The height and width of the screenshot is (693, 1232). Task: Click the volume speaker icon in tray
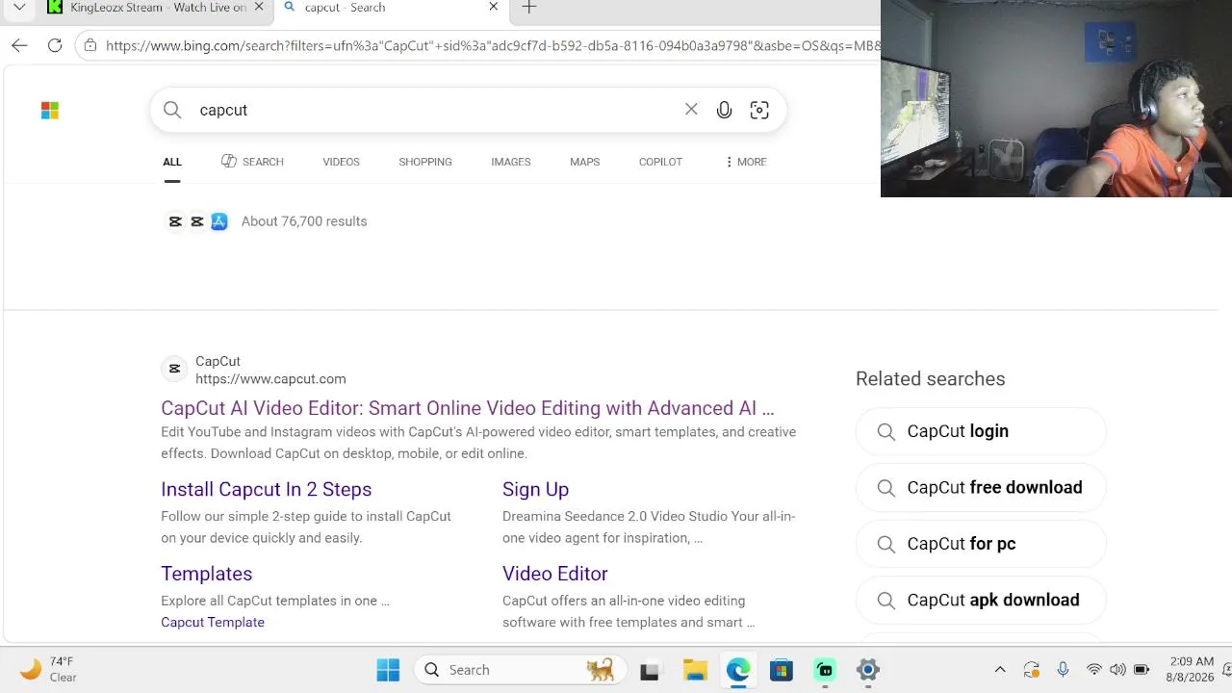click(1117, 670)
